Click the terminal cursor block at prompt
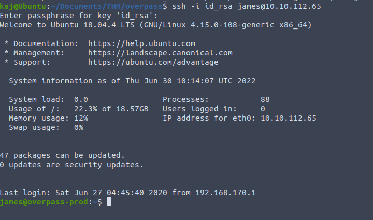This screenshot has height=220, width=373. pyautogui.click(x=109, y=202)
